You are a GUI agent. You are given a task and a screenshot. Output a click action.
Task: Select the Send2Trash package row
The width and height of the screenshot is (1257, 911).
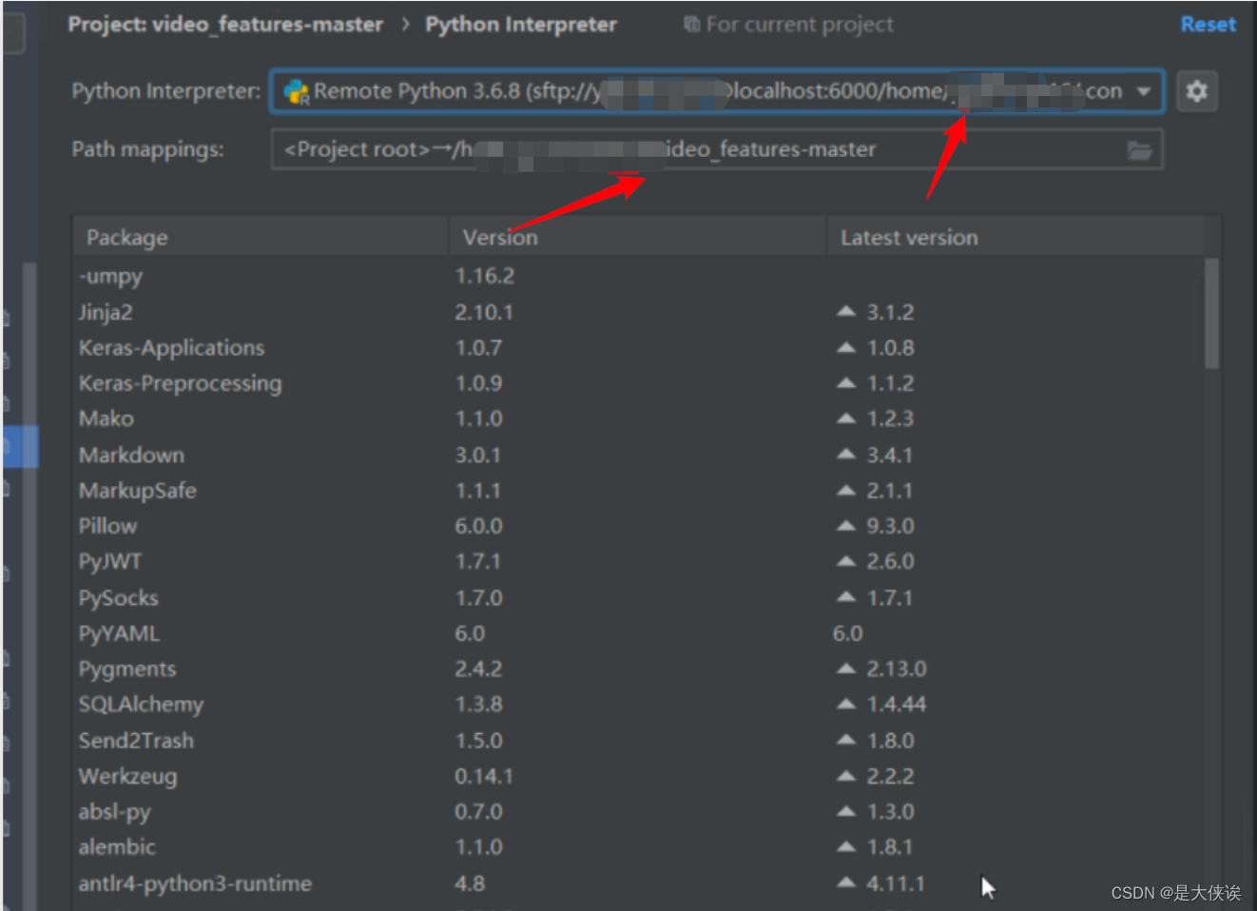point(639,740)
